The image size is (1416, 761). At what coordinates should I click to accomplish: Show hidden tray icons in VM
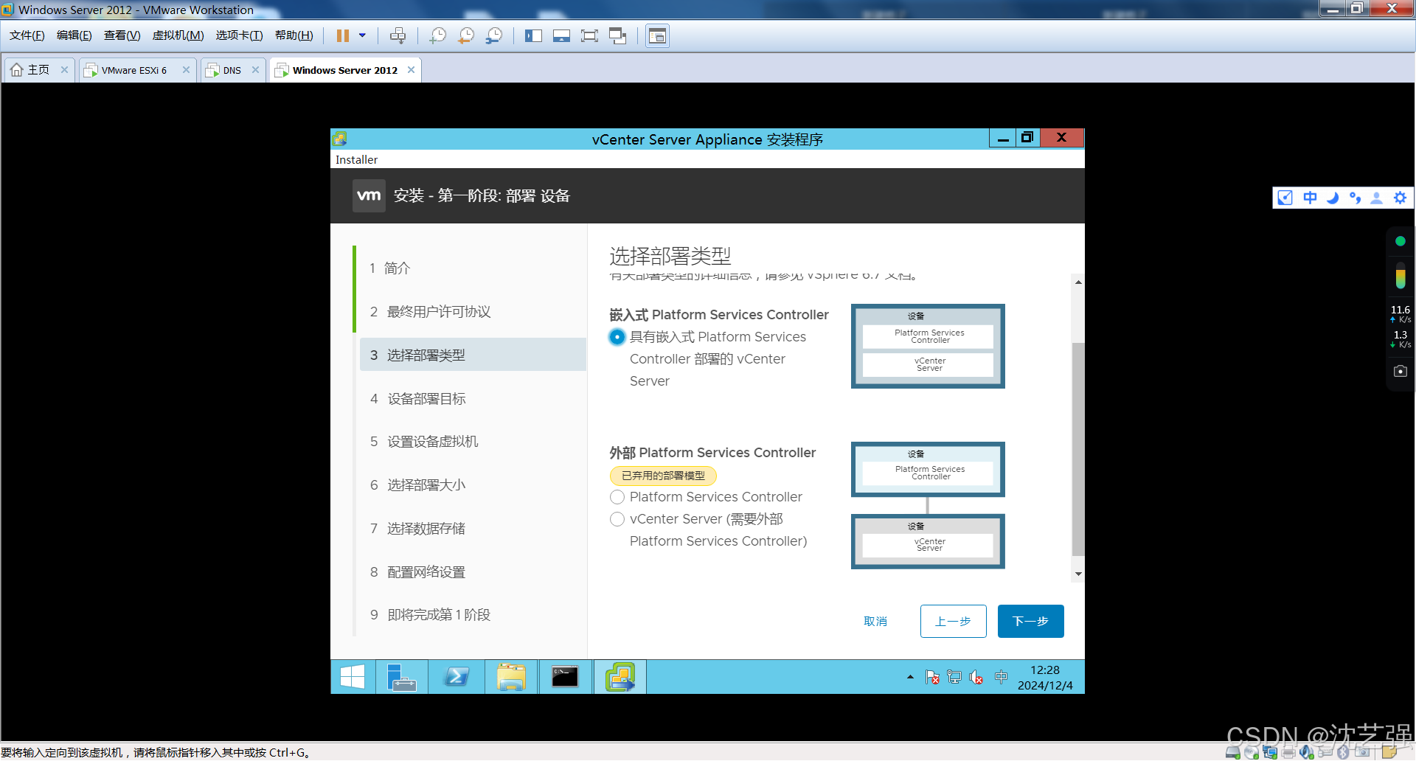910,677
